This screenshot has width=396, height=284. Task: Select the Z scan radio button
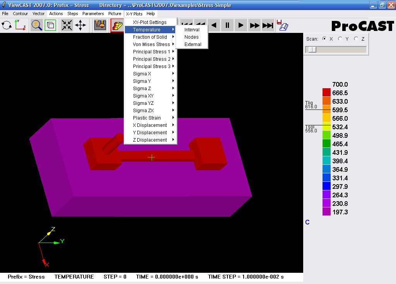(x=356, y=39)
